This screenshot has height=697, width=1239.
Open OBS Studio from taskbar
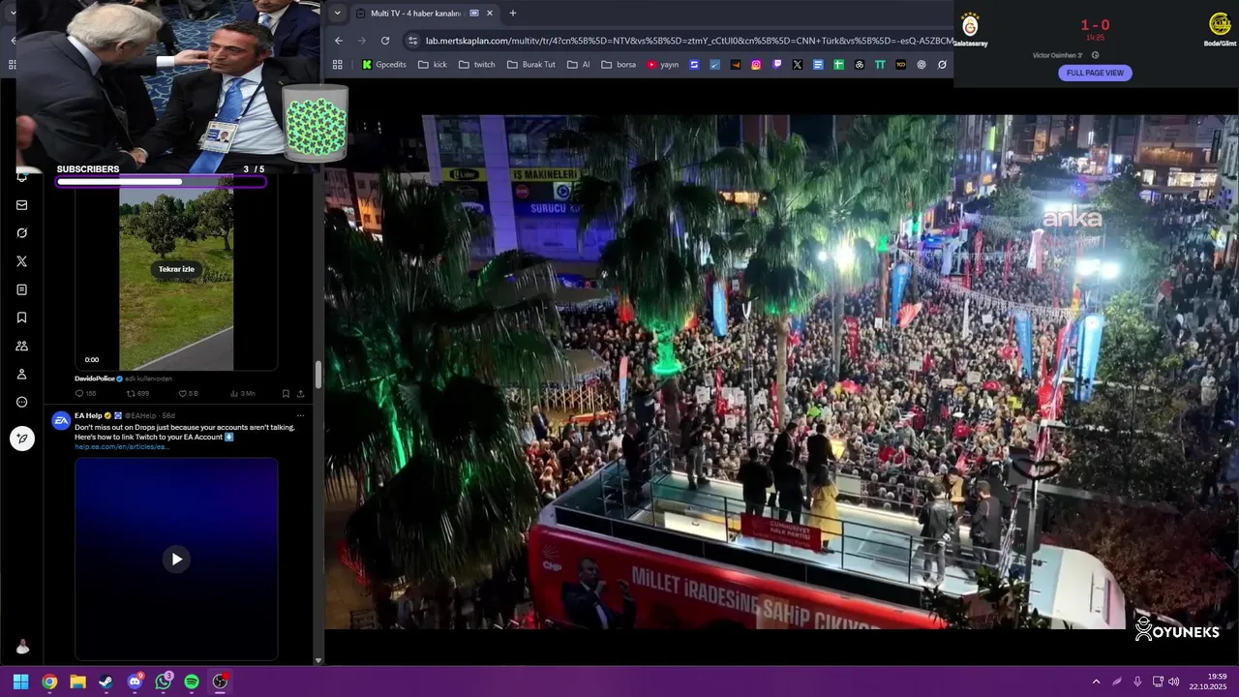pos(220,682)
